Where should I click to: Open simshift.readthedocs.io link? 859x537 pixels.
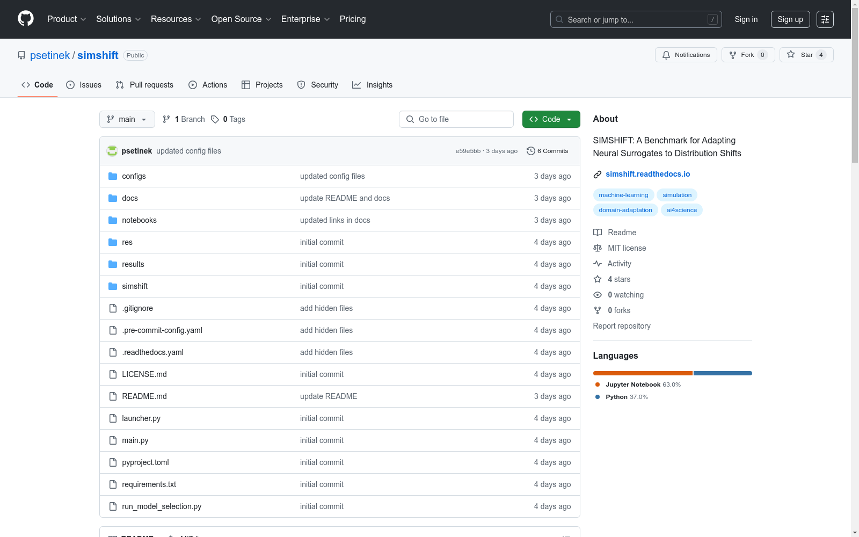(x=648, y=174)
